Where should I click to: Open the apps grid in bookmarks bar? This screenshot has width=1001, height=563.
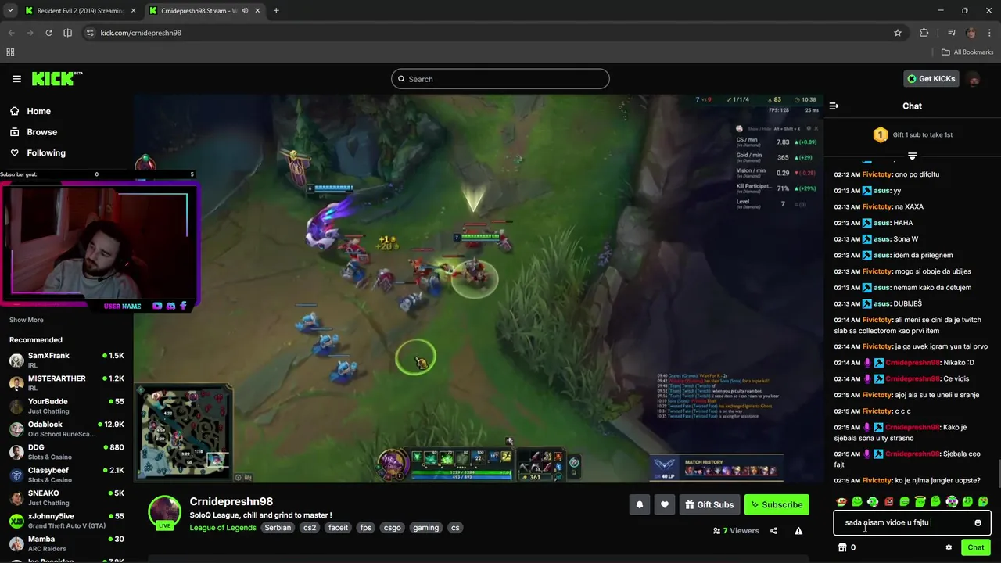pos(10,52)
